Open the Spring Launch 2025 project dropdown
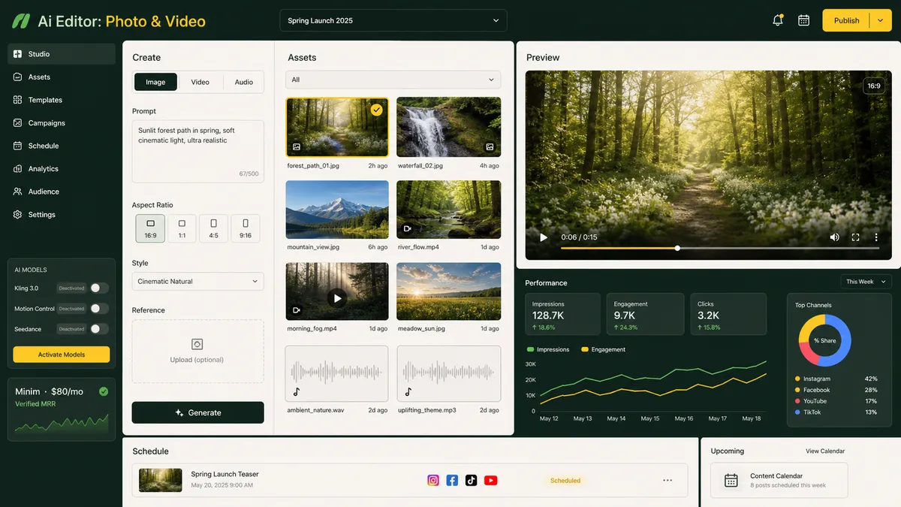The height and width of the screenshot is (507, 901). tap(393, 20)
